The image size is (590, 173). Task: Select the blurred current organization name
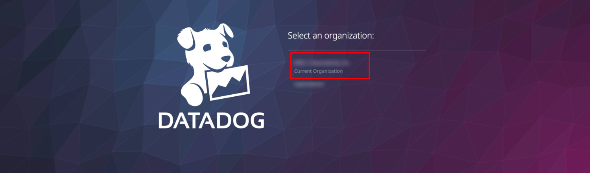[322, 63]
